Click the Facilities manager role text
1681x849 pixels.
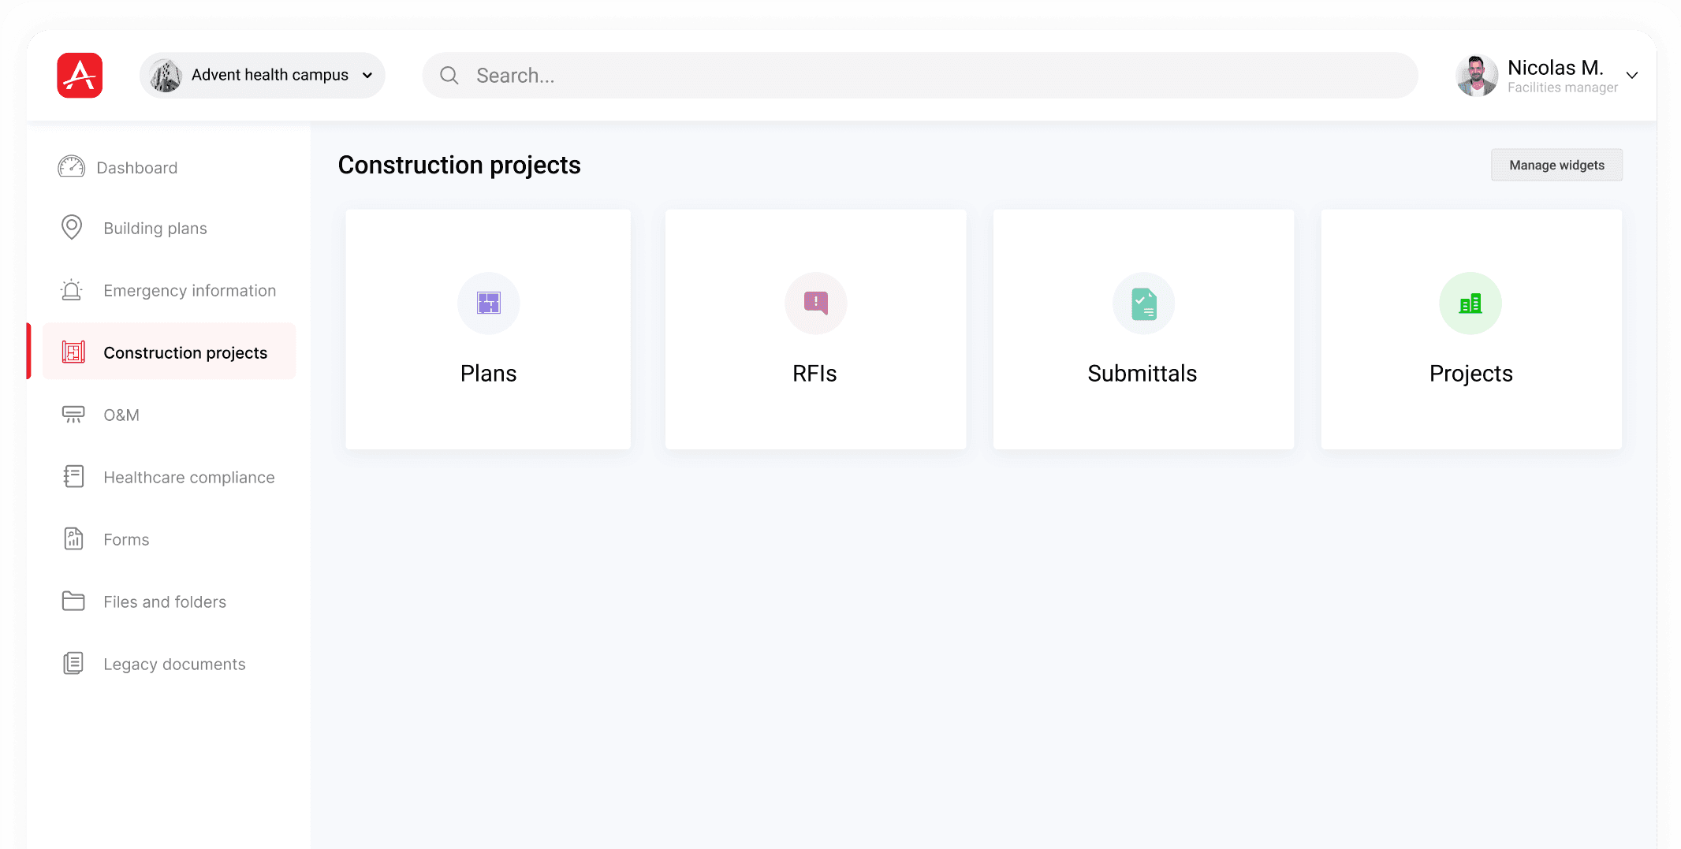click(1563, 88)
